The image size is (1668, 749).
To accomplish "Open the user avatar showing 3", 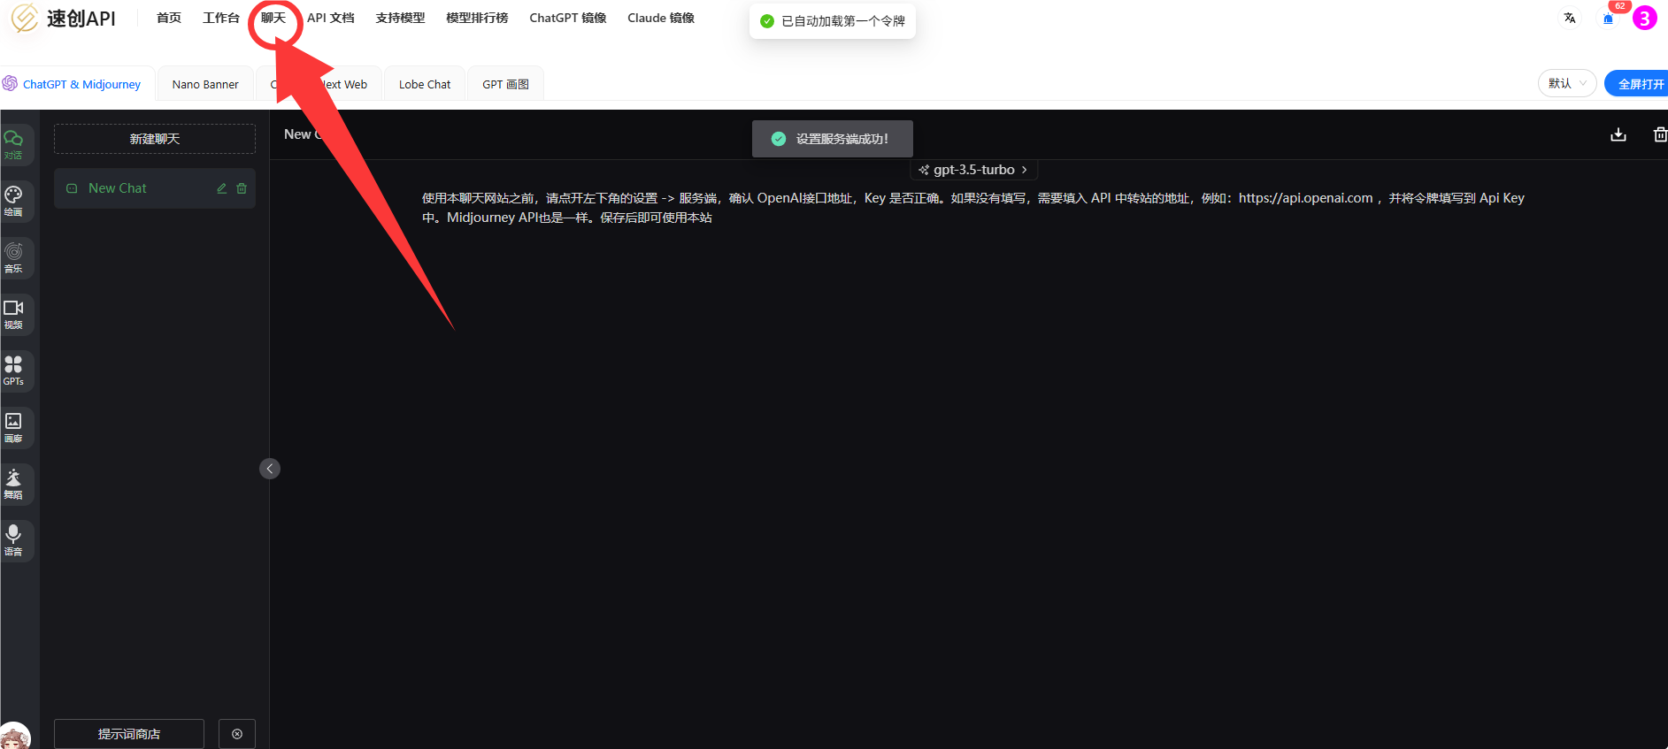I will click(x=1645, y=18).
